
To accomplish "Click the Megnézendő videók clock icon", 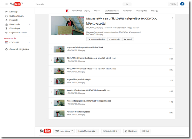I will point(6,33).
